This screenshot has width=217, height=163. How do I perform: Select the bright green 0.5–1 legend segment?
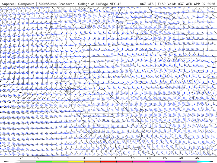click(44, 162)
